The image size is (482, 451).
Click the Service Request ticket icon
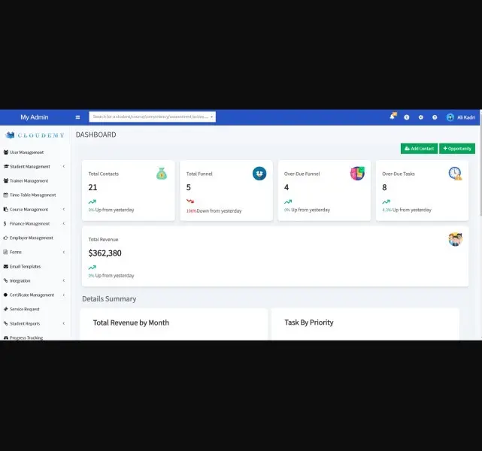pos(5,309)
